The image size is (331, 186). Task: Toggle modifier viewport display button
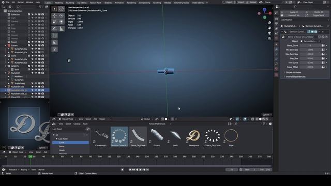pyautogui.click(x=312, y=32)
